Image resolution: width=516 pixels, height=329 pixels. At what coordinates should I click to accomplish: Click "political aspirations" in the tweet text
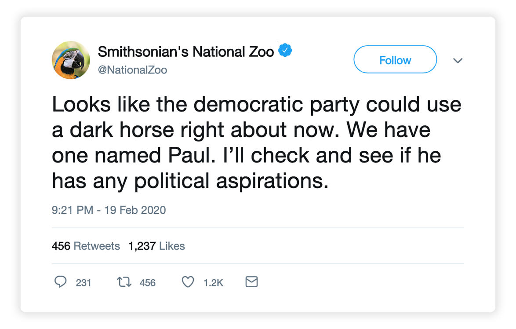coord(231,181)
